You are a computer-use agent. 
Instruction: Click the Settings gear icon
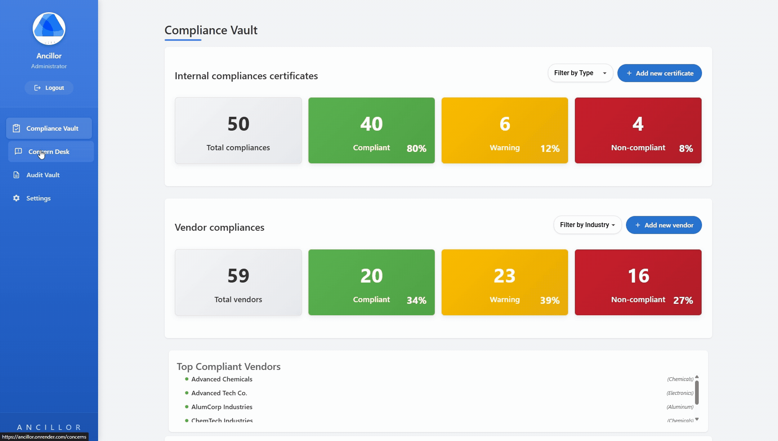pos(16,198)
